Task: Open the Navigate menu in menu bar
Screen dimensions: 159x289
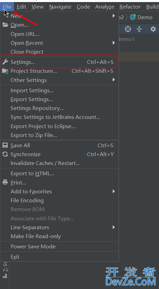Action: pos(60,7)
